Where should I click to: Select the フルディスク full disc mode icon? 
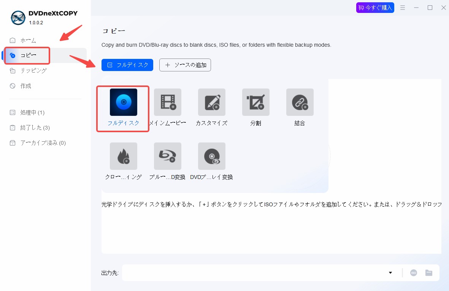click(124, 102)
